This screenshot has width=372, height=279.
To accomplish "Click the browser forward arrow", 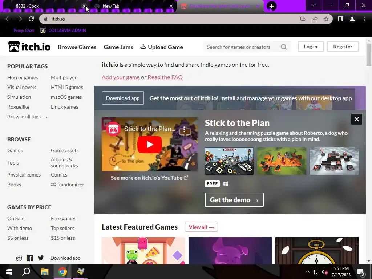I will 20,19.
